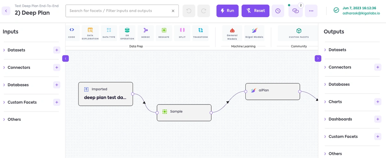Open the more options ellipsis menu
The width and height of the screenshot is (386, 158).
click(x=311, y=11)
